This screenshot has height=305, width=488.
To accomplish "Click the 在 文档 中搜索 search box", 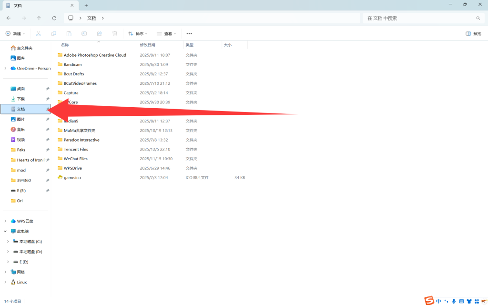I will pos(419,18).
